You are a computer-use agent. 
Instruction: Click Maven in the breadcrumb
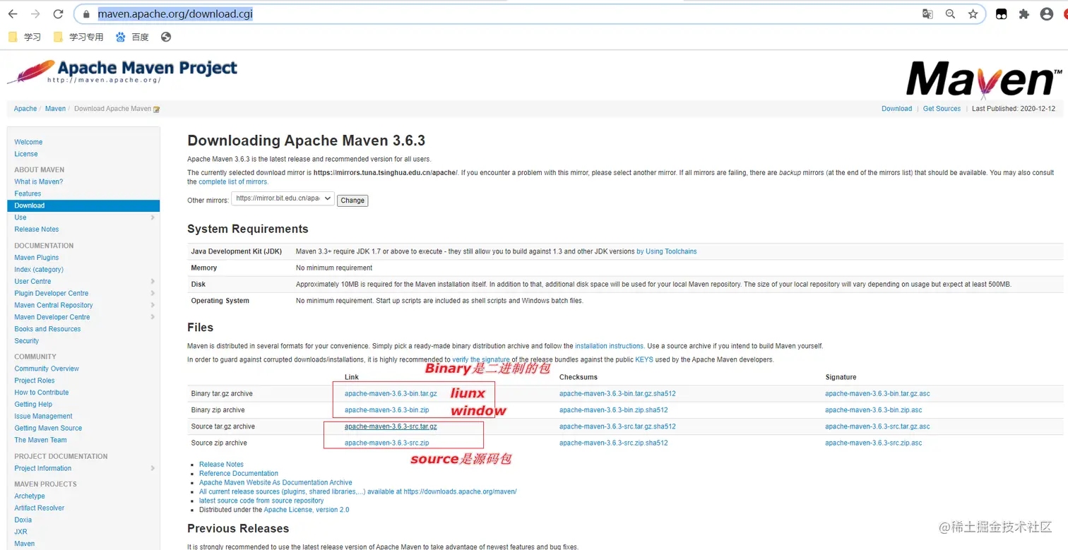coord(55,109)
